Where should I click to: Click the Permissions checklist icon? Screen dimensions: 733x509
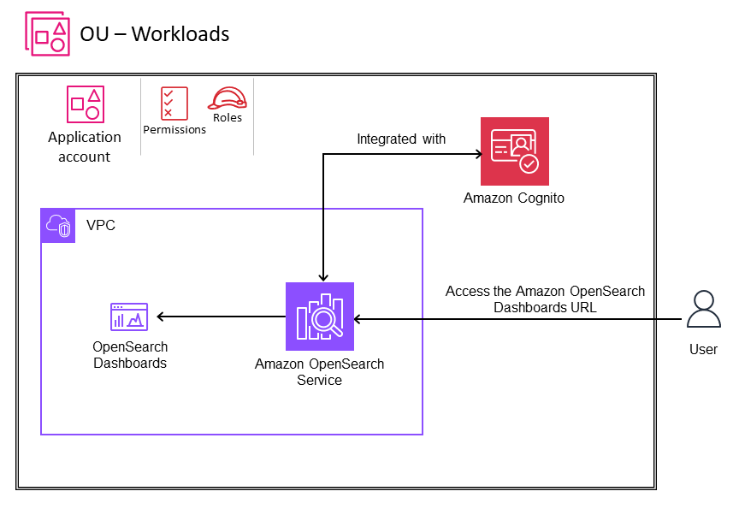pos(174,104)
